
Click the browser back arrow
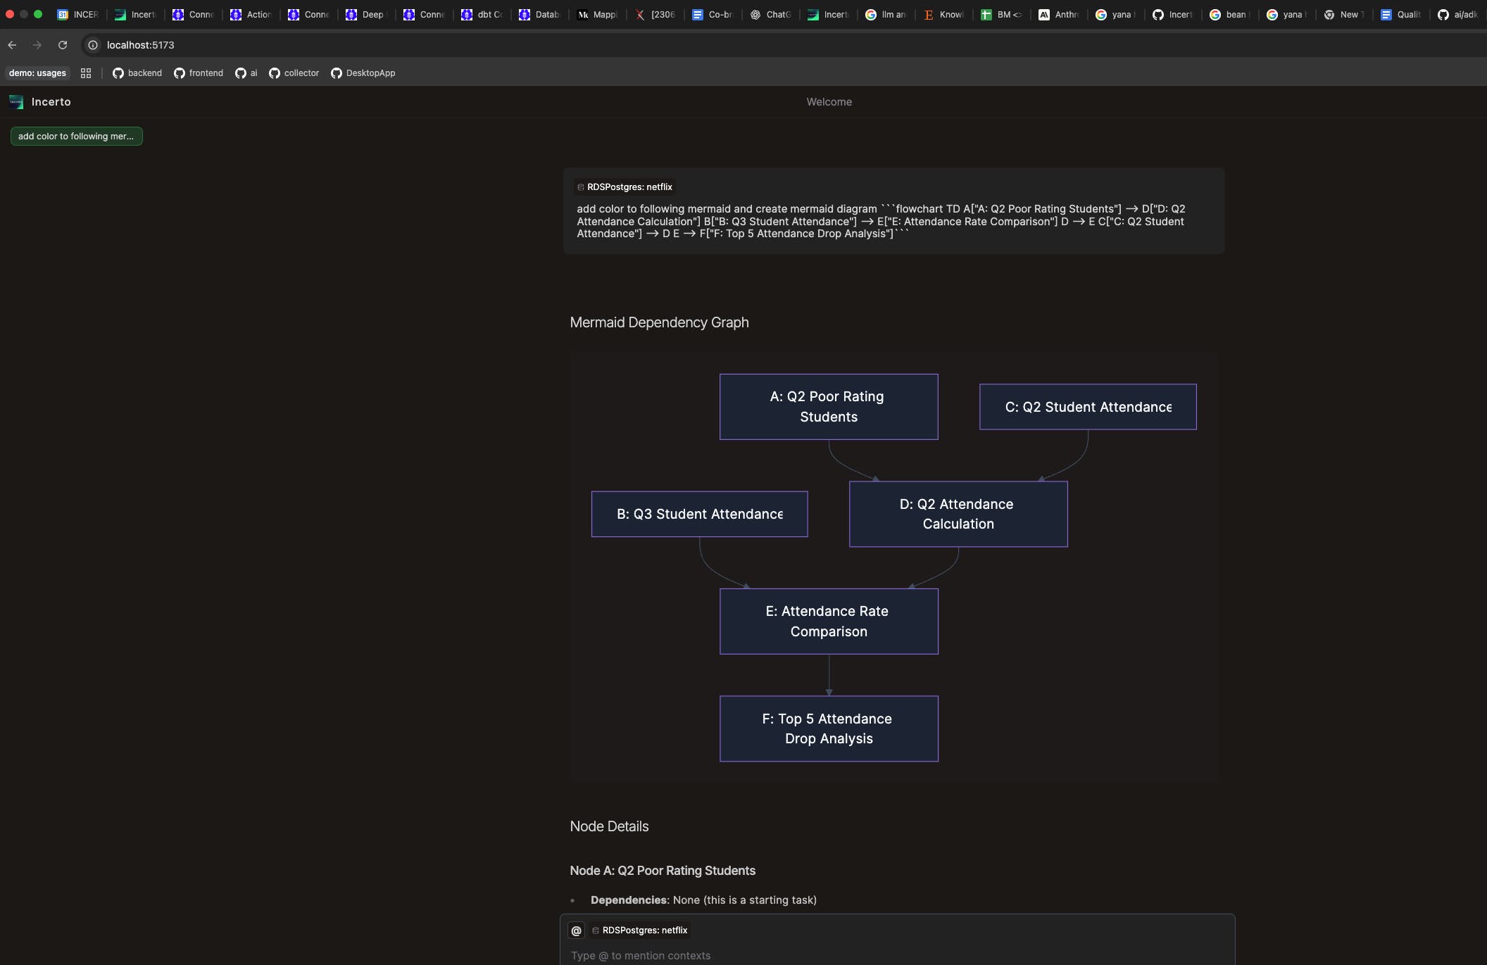(12, 45)
